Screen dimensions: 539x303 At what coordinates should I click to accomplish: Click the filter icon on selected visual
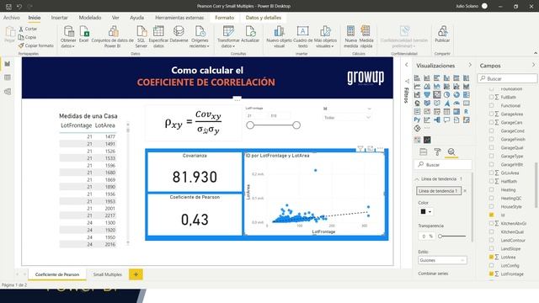point(360,148)
